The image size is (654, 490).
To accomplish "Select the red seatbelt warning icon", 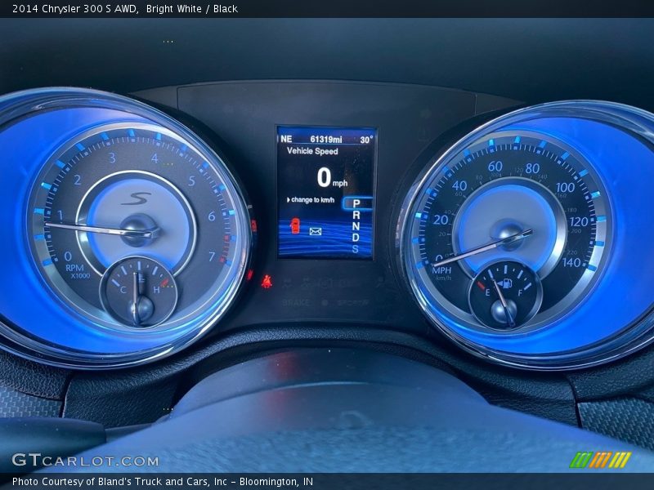I will (x=294, y=226).
